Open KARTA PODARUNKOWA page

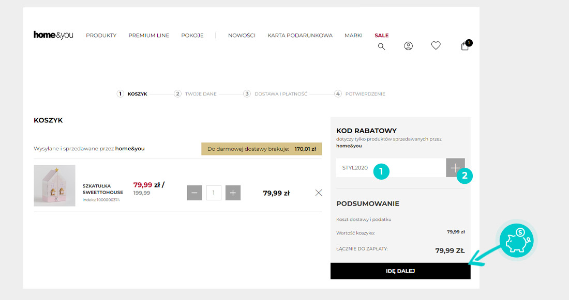(300, 36)
